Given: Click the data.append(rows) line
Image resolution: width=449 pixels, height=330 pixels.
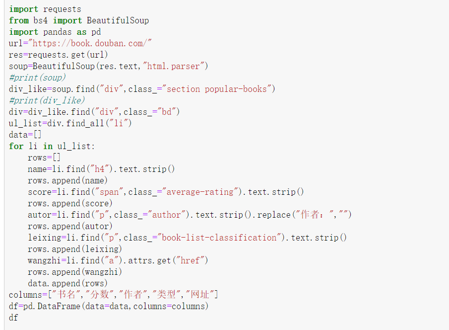Looking at the screenshot, I should [67, 283].
